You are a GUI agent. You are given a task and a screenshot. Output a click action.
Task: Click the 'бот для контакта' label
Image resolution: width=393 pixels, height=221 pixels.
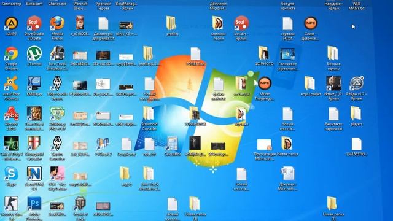287,6
